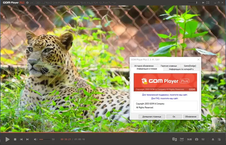Stop video playback
Viewport: 226px width, 145px height.
(x=15, y=139)
